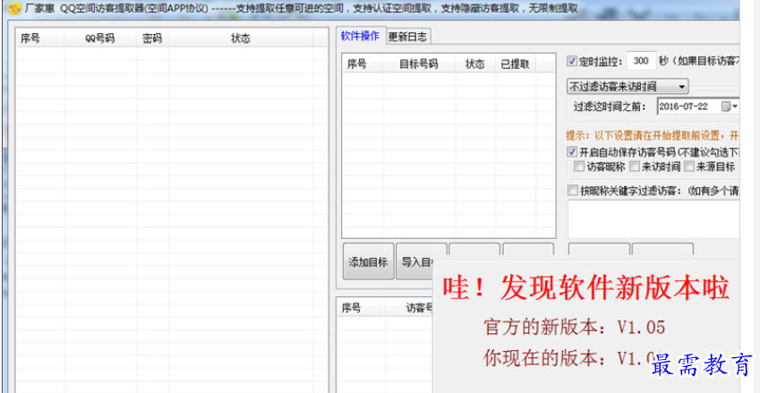Sort accounts by QQ号码 column header
This screenshot has height=393, width=760.
coord(100,38)
